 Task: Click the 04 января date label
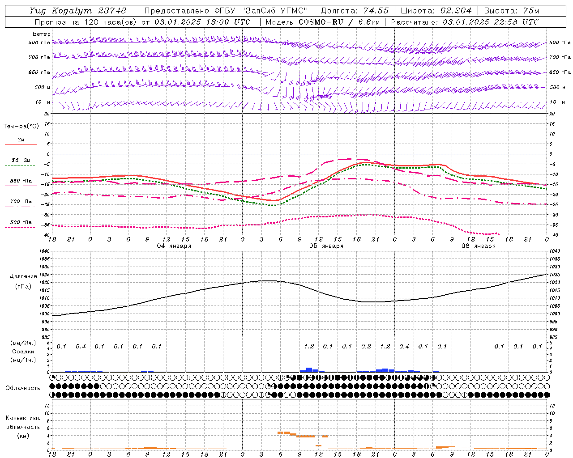click(174, 246)
